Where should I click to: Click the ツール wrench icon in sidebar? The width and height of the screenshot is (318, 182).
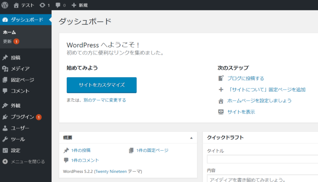[x=5, y=139]
